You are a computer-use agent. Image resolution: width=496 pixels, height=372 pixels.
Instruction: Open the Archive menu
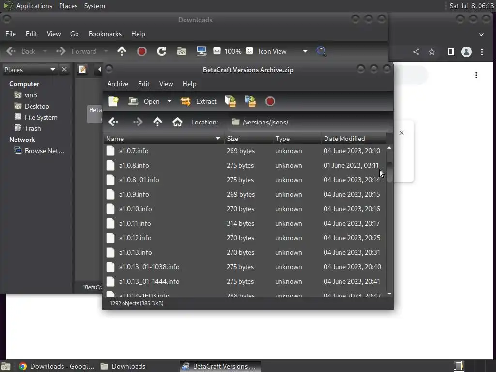pos(118,84)
